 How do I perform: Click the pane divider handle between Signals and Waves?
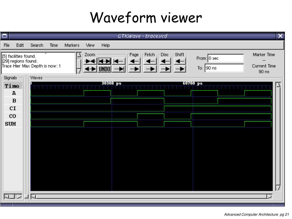coord(26,196)
